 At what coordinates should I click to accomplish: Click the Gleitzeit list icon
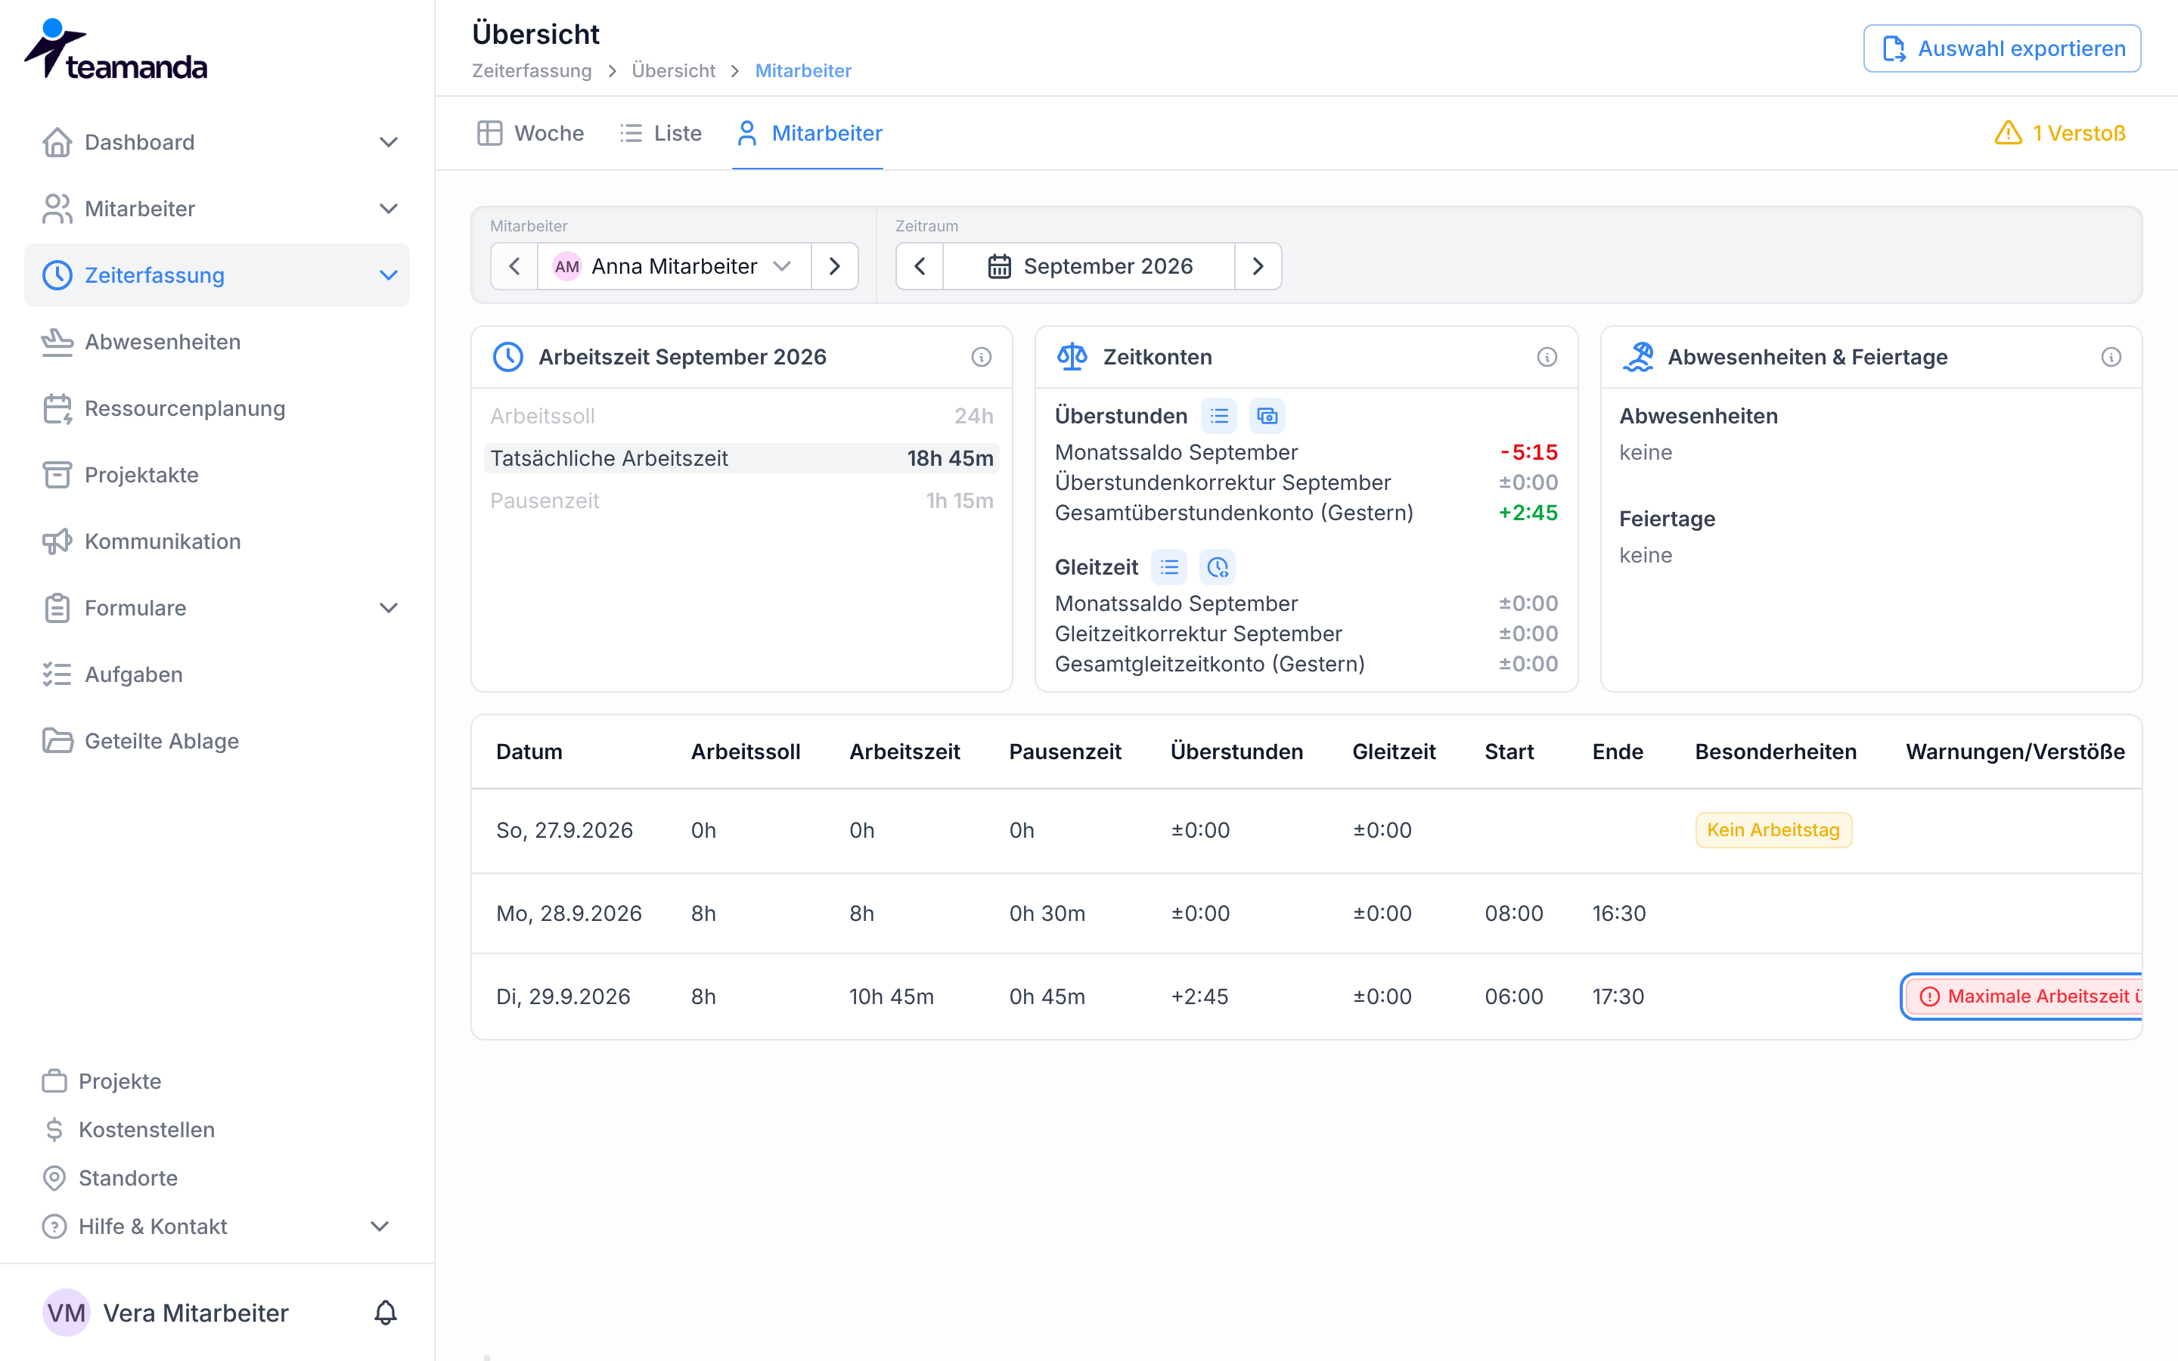coord(1169,567)
